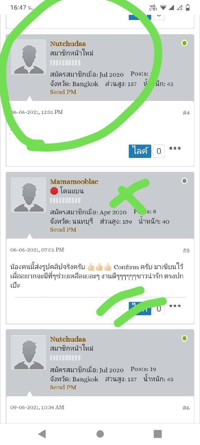Image resolution: width=200 pixels, height=445 pixels.
Task: Open Nutchudaa avatar in post #4
Action: coord(28,57)
